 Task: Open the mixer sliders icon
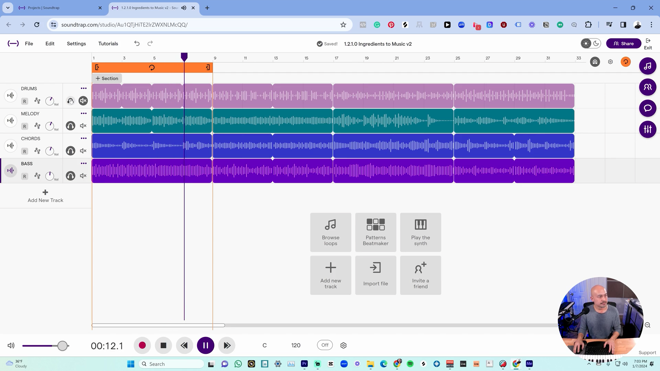pyautogui.click(x=648, y=130)
